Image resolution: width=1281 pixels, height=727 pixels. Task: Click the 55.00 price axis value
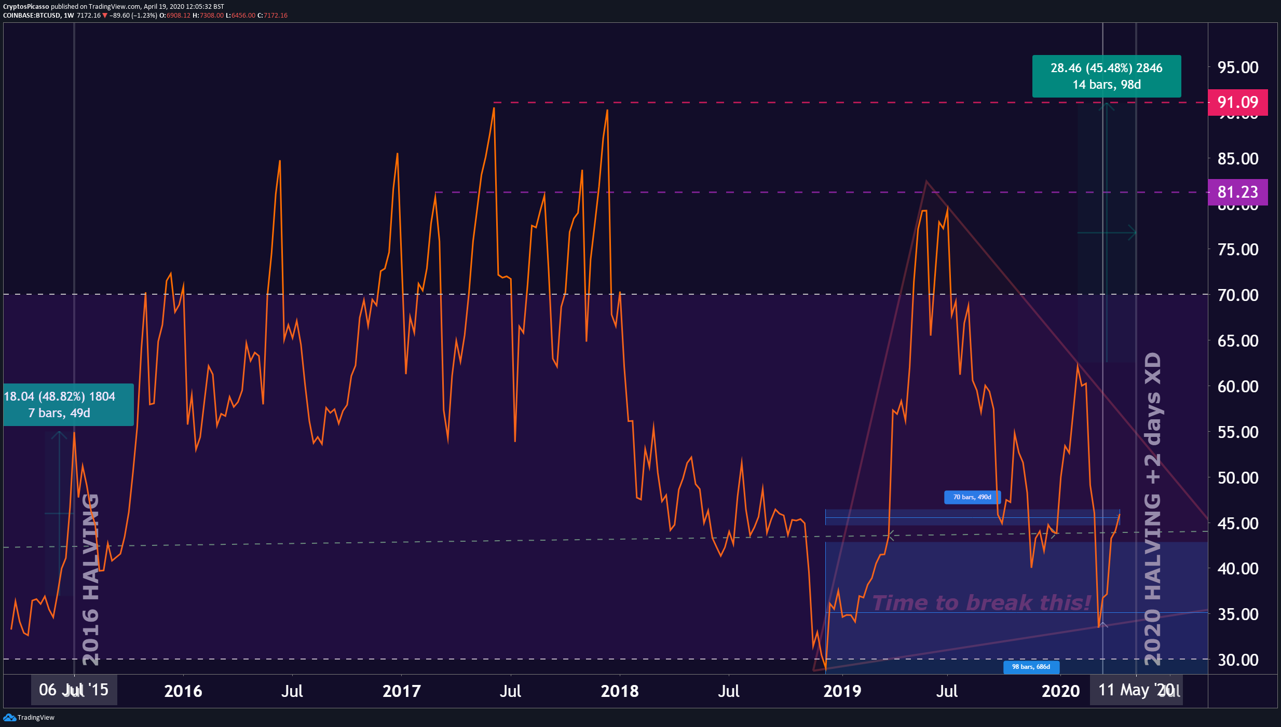(x=1238, y=432)
